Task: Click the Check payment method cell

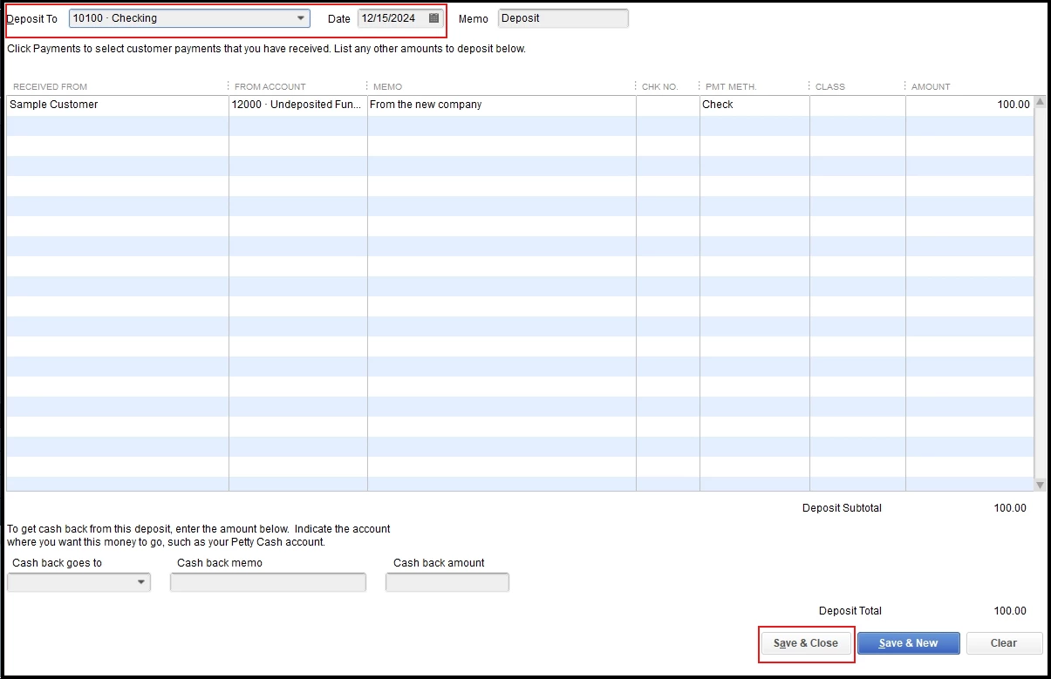Action: point(754,105)
